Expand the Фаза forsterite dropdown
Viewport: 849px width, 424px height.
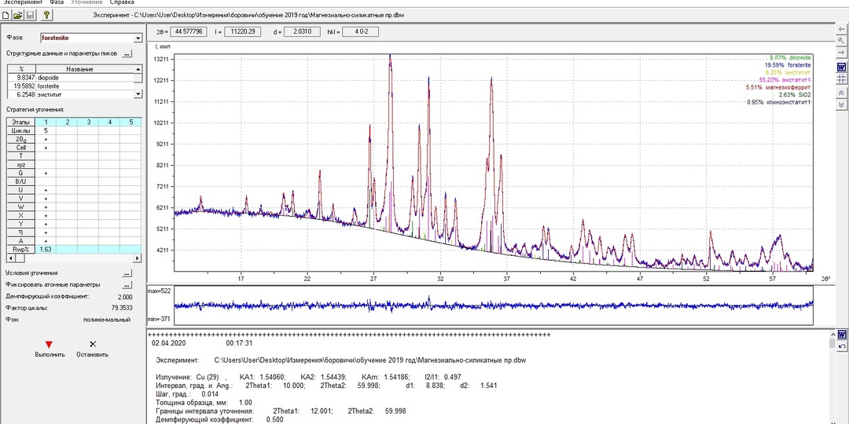(x=138, y=38)
